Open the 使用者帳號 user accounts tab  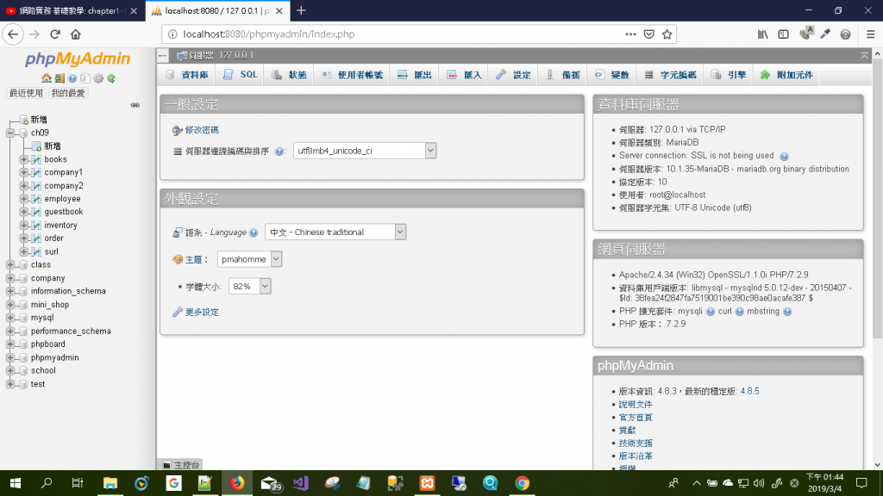tap(352, 75)
